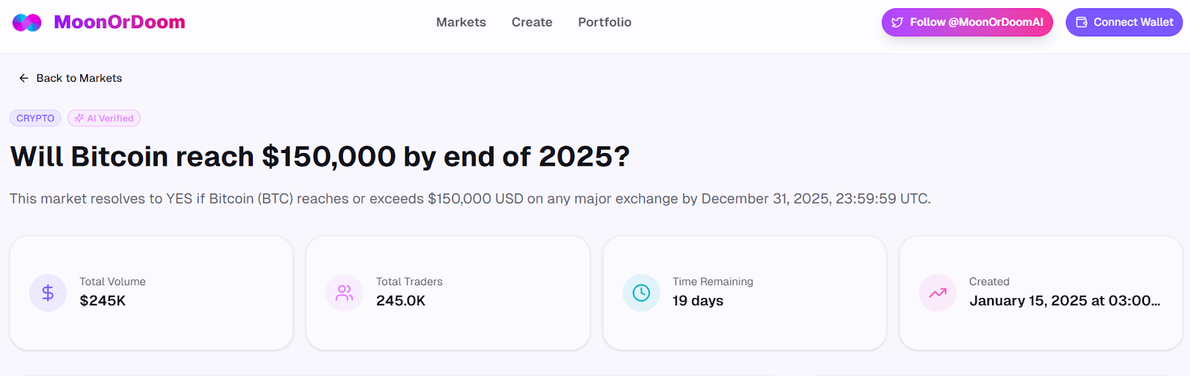Screen dimensions: 1190x376
Task: Click the Twitter bird icon
Action: coord(898,22)
